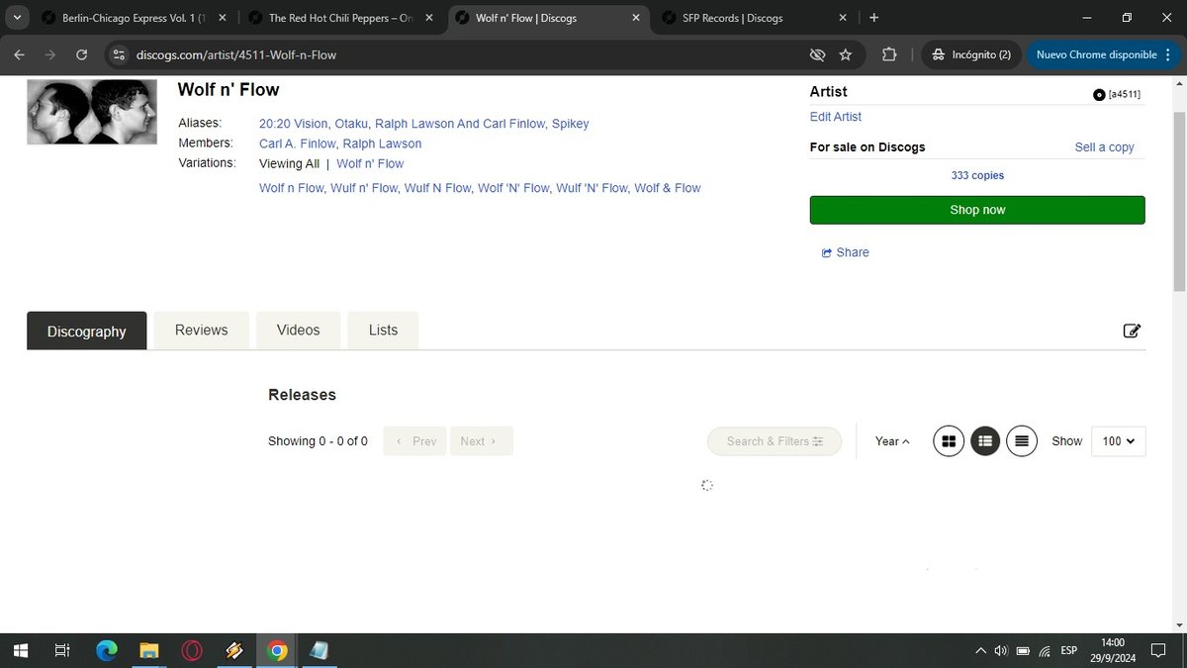Image resolution: width=1187 pixels, height=668 pixels.
Task: Click the Prev pagination button
Action: [x=415, y=441]
